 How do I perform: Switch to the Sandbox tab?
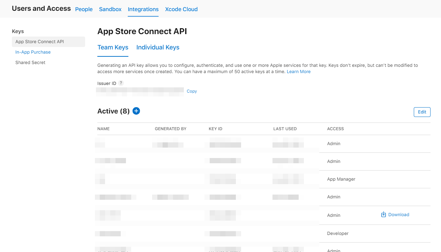110,9
